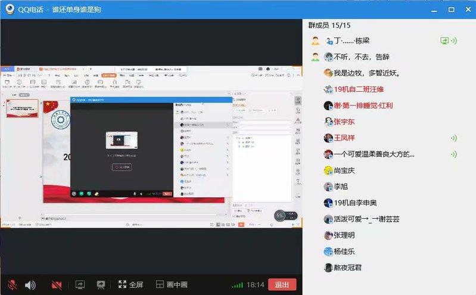Click the screen-sharing indicator beside 丁·……·栋梁
This screenshot has height=295, width=476.
coord(444,41)
